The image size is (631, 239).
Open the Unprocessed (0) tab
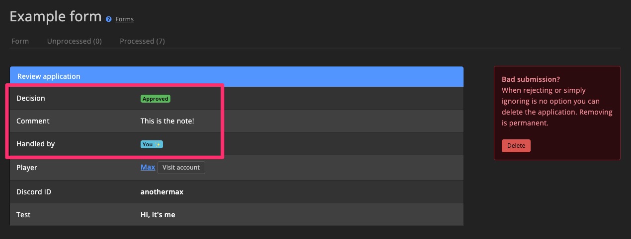click(x=75, y=41)
